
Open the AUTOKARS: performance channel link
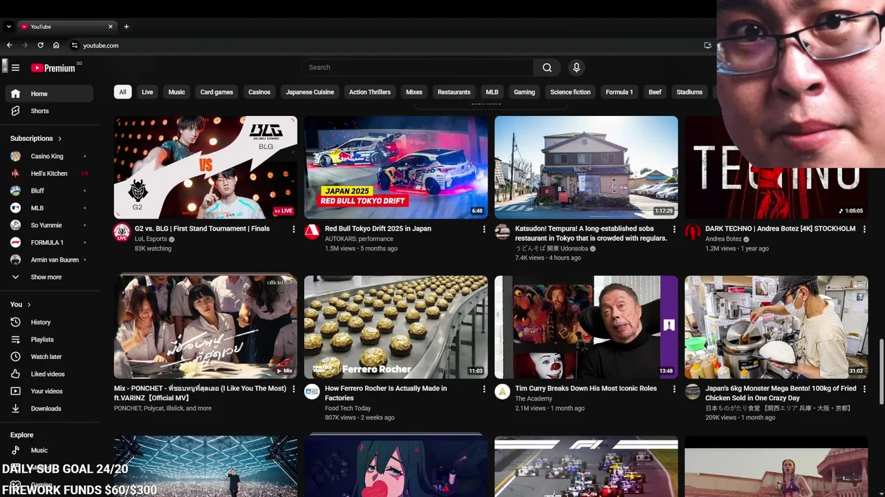(x=359, y=239)
